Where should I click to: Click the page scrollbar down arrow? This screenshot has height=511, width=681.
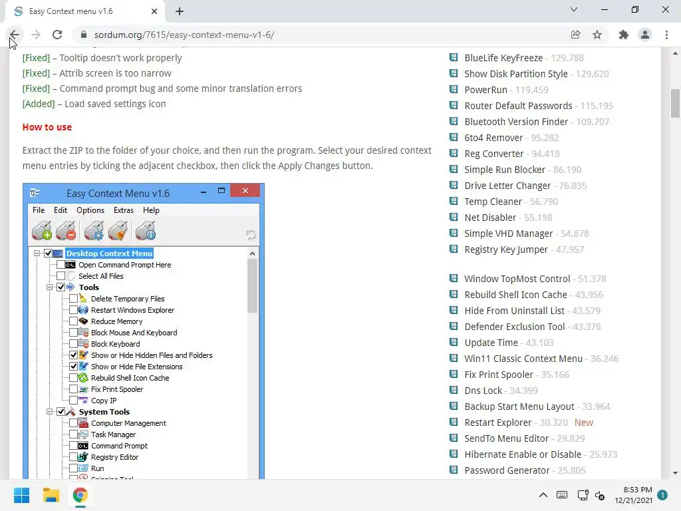(x=675, y=473)
